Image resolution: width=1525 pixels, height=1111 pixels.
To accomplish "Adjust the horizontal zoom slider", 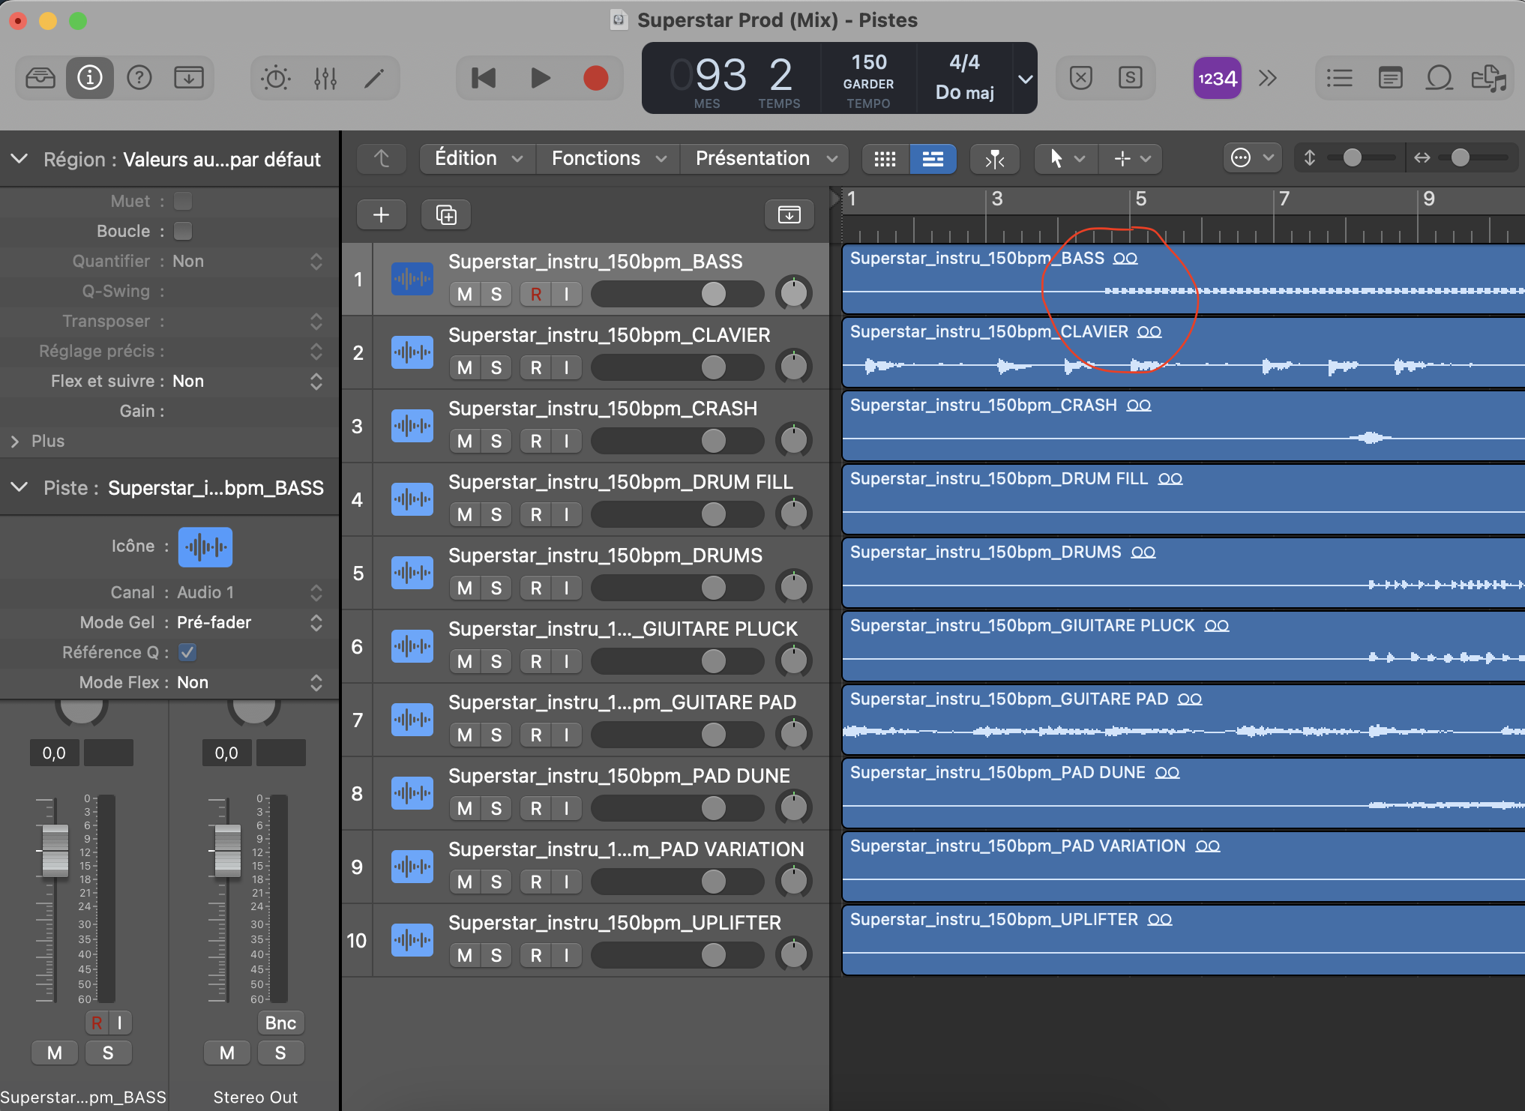I will coord(1461,158).
